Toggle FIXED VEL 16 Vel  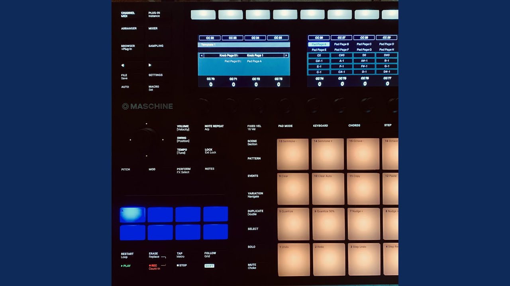click(254, 128)
